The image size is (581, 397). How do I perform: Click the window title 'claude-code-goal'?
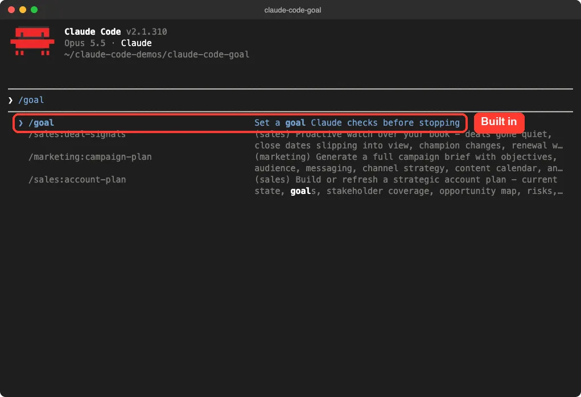click(292, 10)
